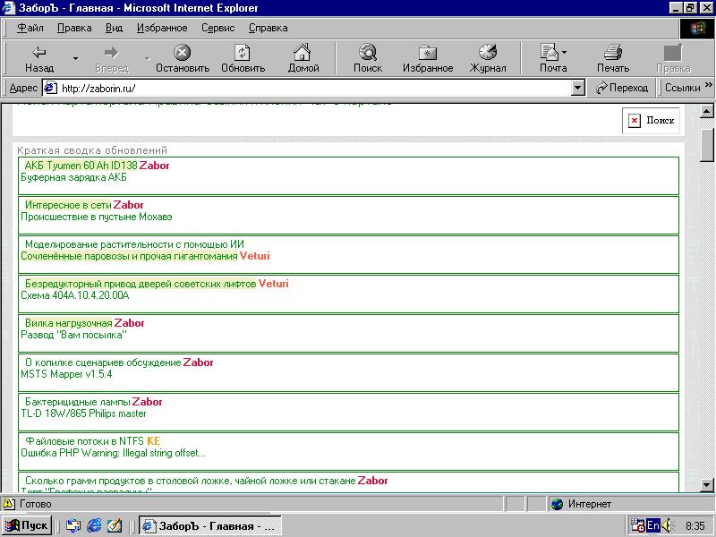
Task: Show history with Журнал button
Action: pyautogui.click(x=488, y=59)
